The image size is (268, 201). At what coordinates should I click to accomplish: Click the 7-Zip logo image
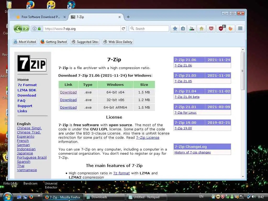pos(32,63)
